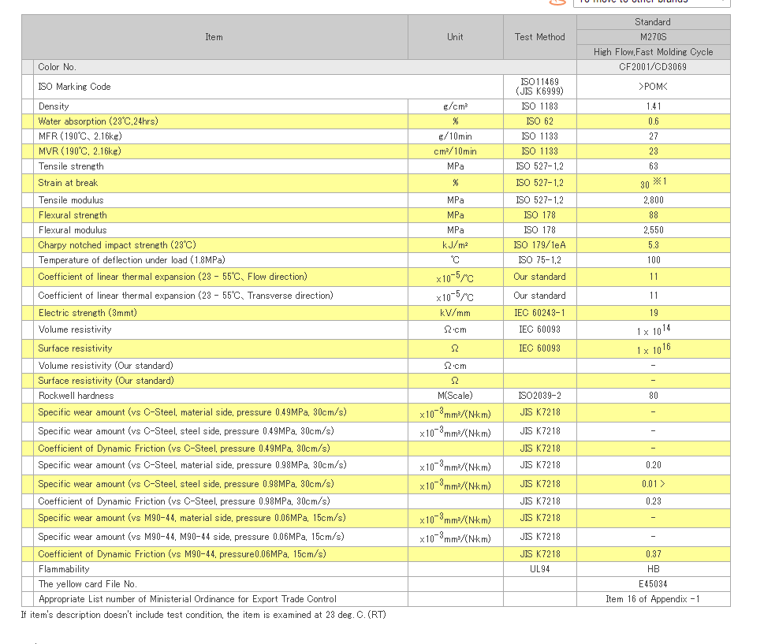Click the specific wear value "0.01 >"
Viewport: 764px width, 644px height.
point(654,484)
